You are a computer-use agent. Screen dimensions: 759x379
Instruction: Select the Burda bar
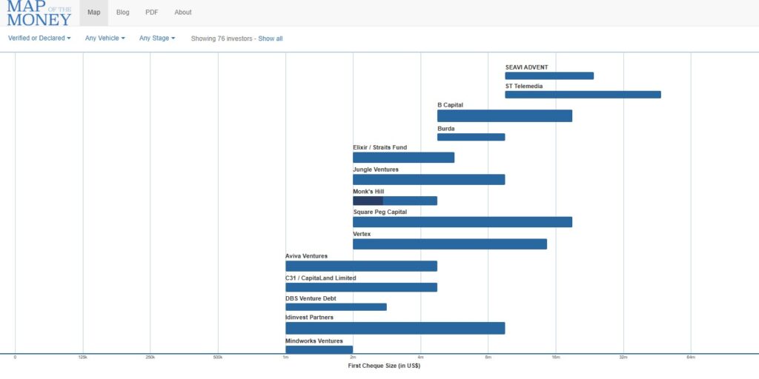(x=471, y=137)
